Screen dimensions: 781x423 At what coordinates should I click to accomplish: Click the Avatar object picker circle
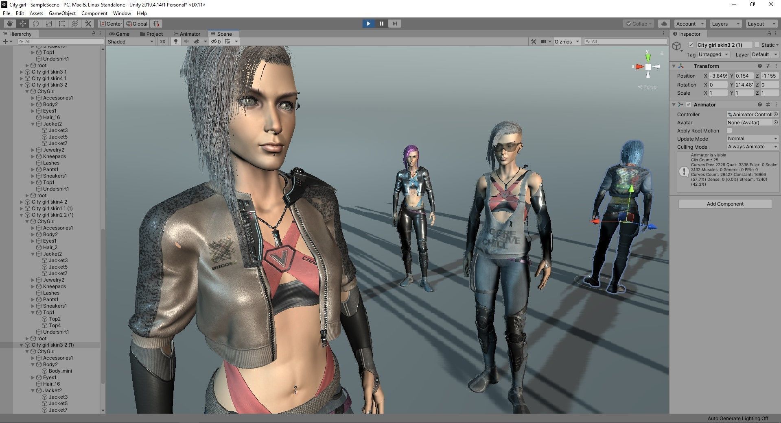[775, 122]
